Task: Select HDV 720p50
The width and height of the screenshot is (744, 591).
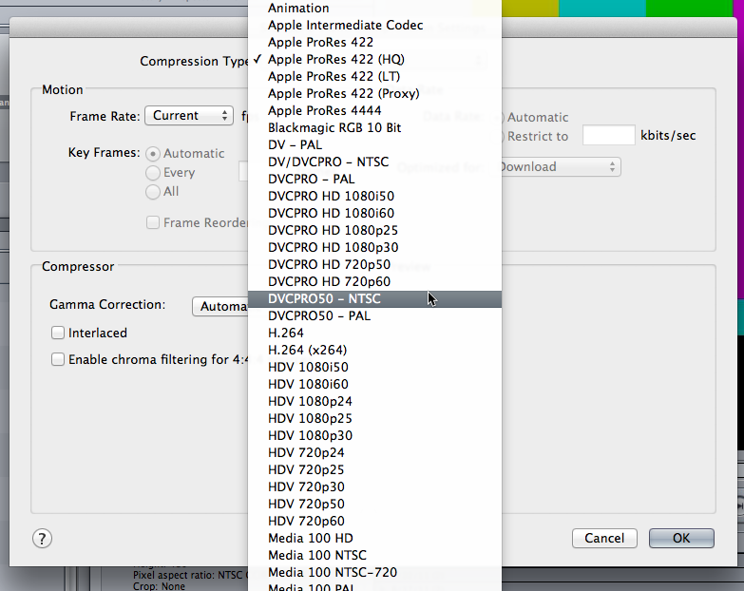Action: [374, 504]
